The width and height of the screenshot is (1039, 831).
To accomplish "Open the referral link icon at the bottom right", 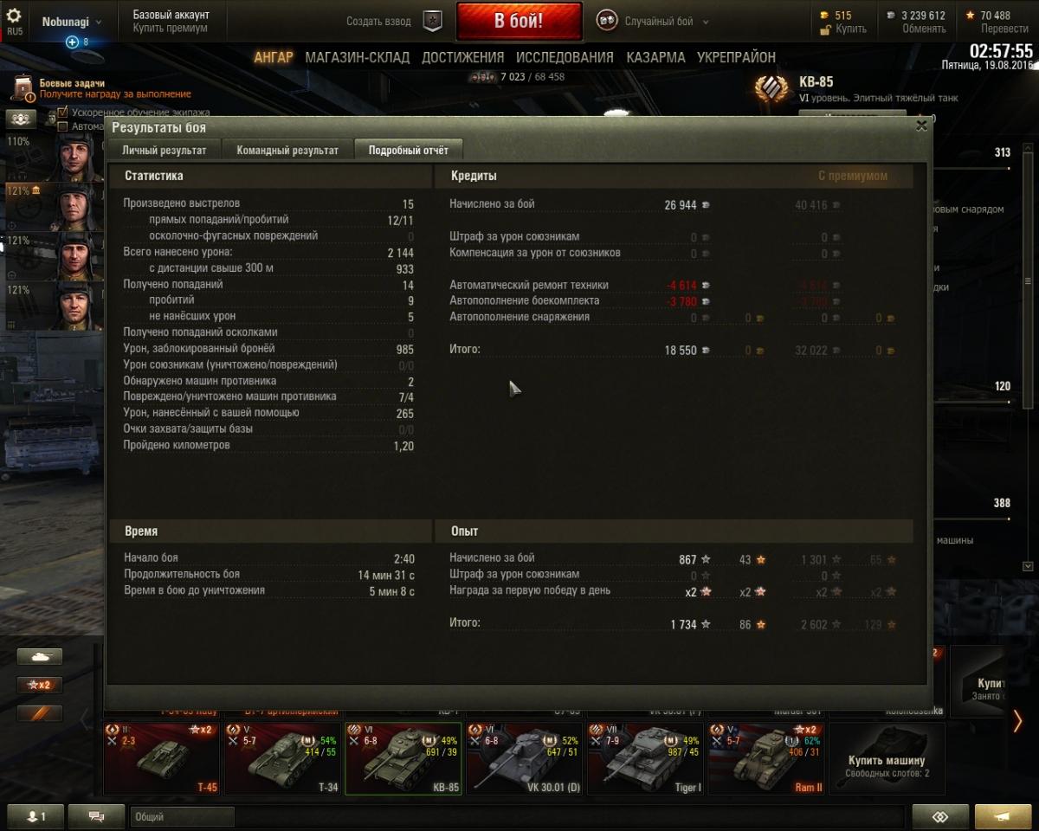I will 940,816.
